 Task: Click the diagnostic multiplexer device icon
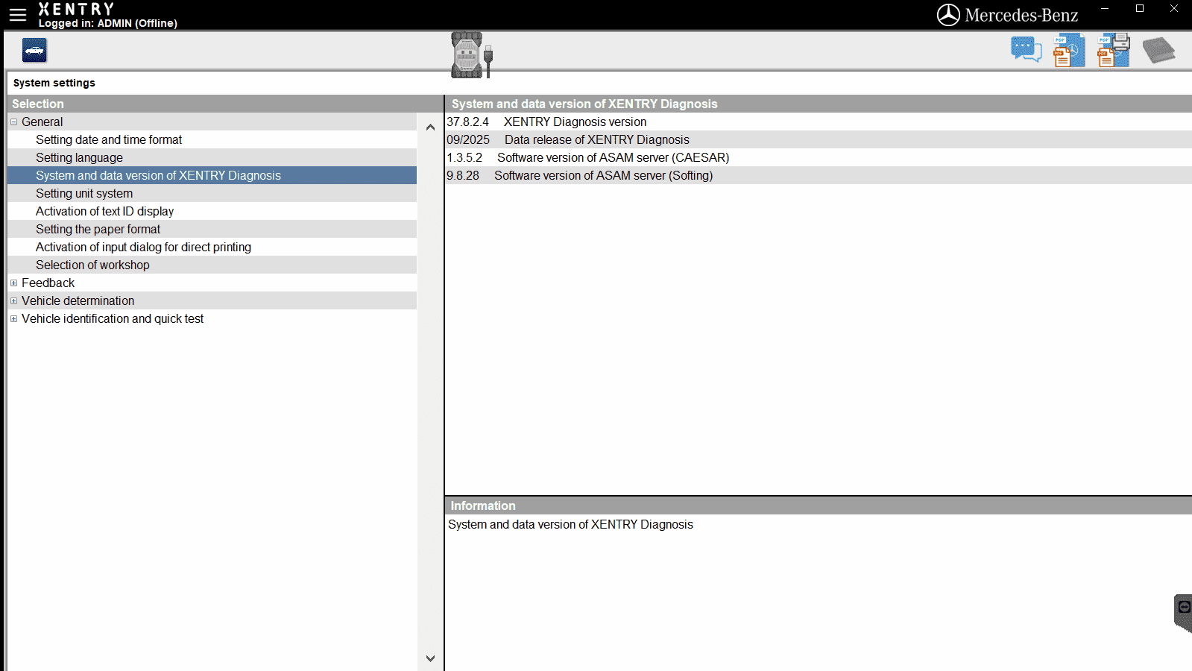click(470, 54)
